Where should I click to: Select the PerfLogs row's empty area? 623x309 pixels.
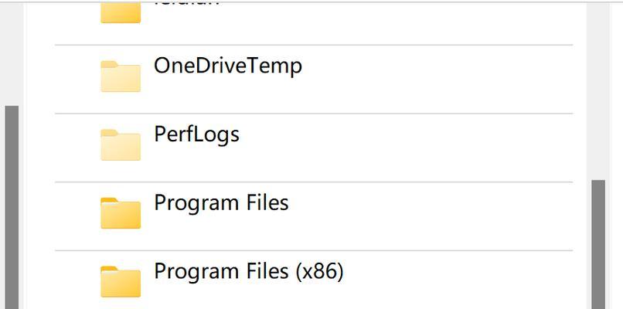tap(405, 148)
